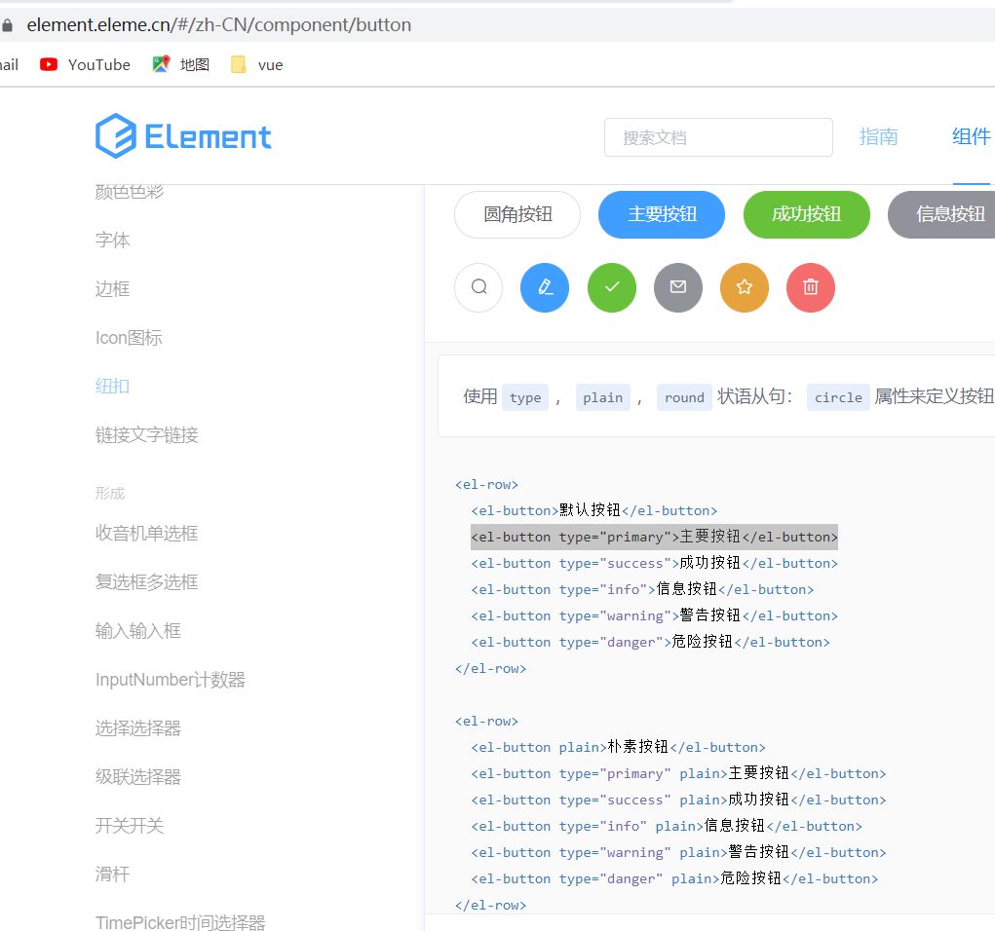Viewport: 995px width, 931px height.
Task: Click the circular search icon button
Action: pos(479,287)
